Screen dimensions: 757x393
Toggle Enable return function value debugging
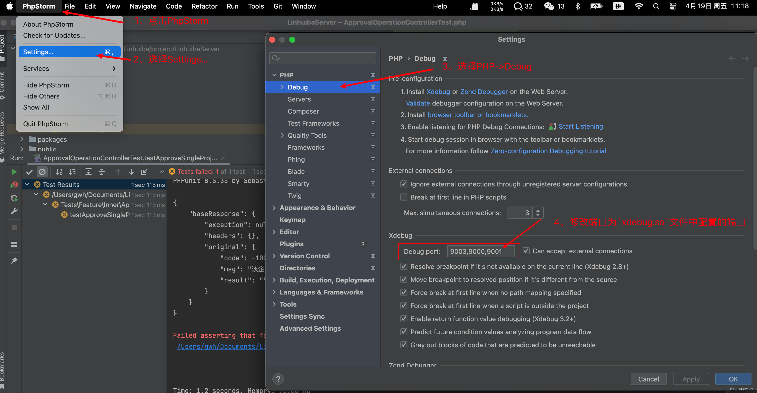[404, 319]
